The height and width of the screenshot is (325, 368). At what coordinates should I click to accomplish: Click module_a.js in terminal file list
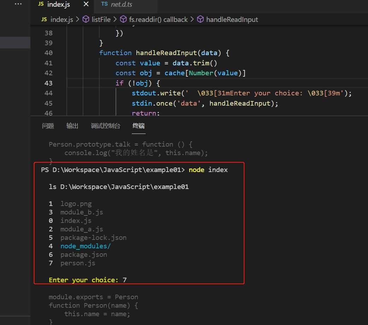82,229
